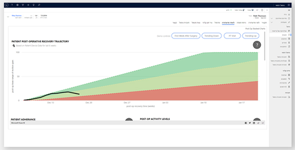The height and width of the screenshot is (150, 295).
Task: Expand the first collapsible group in sidebar
Action: [271, 18]
